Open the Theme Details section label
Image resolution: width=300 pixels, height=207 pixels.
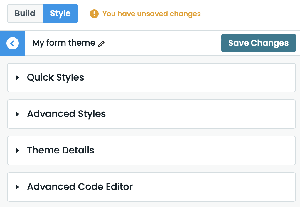[x=61, y=151]
